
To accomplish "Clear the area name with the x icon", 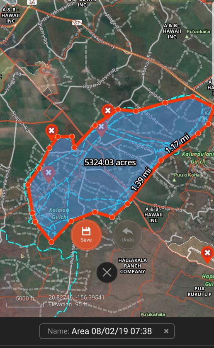I will pos(166,331).
